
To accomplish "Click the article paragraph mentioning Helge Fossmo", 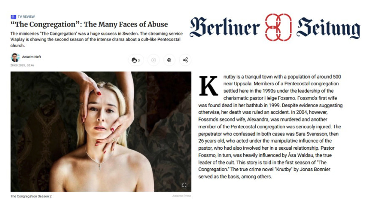I will click(x=270, y=127).
